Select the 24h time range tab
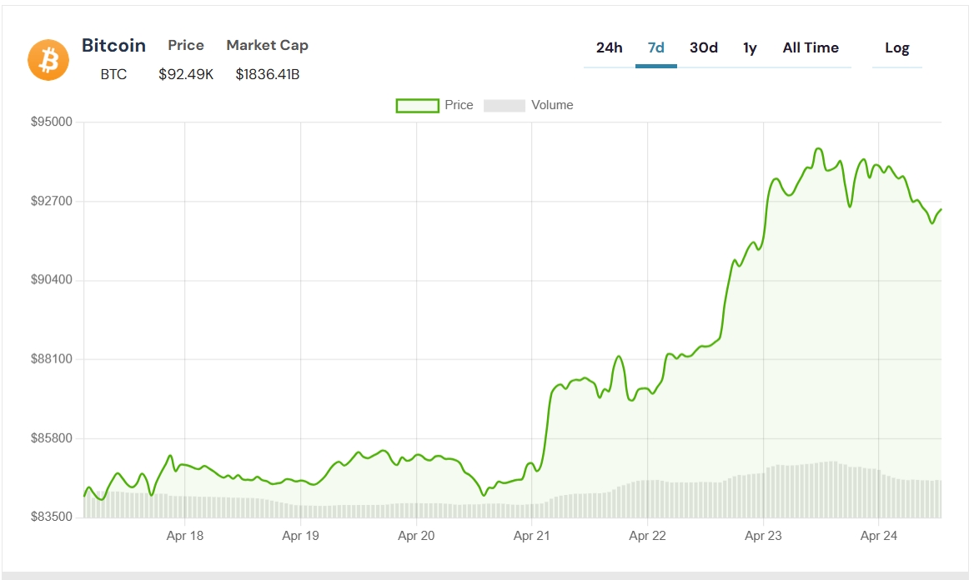Screen dimensions: 974x580 pos(609,47)
